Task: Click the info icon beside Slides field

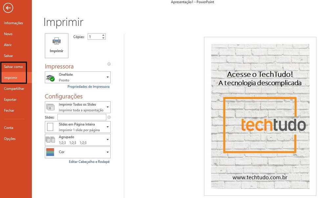Action: pyautogui.click(x=109, y=117)
